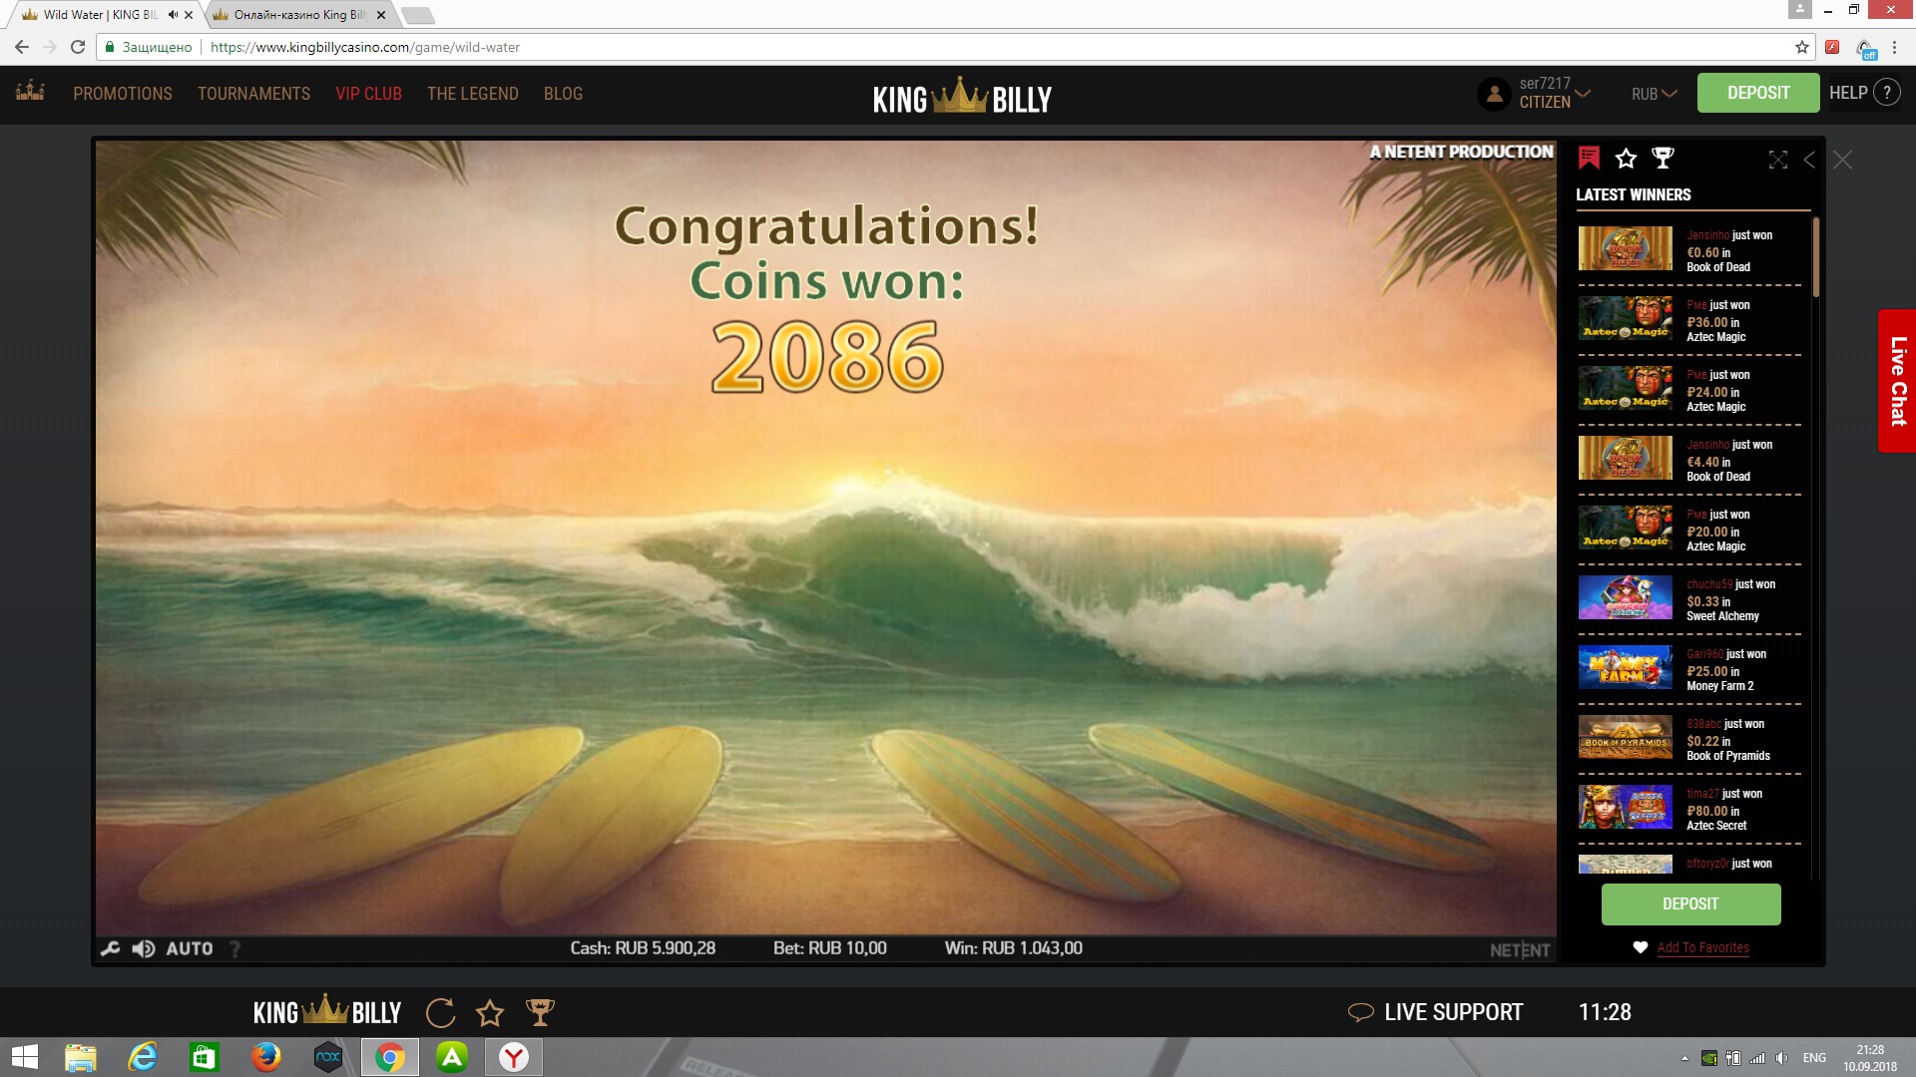Open game settings wrench icon
The image size is (1916, 1077).
(x=110, y=948)
